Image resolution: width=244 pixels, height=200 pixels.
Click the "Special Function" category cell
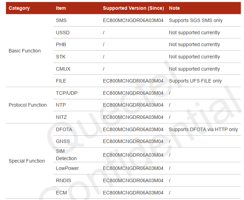27,161
